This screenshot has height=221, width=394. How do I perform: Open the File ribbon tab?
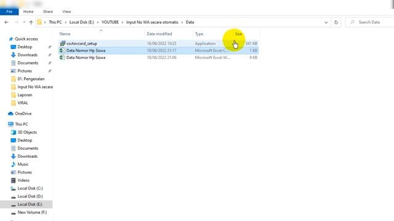(9, 12)
